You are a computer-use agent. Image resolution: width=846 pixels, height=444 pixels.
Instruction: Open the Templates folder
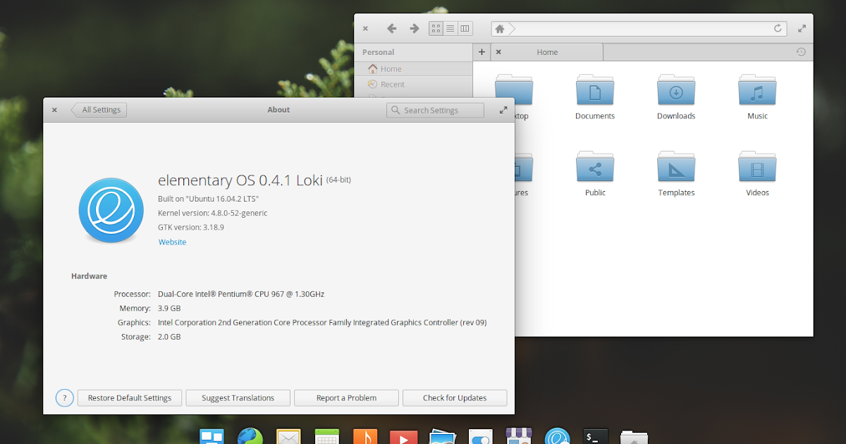676,174
